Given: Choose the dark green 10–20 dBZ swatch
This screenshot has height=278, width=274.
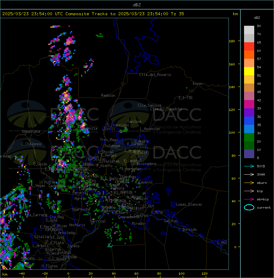Looking at the screenshot, I should point(249,145).
